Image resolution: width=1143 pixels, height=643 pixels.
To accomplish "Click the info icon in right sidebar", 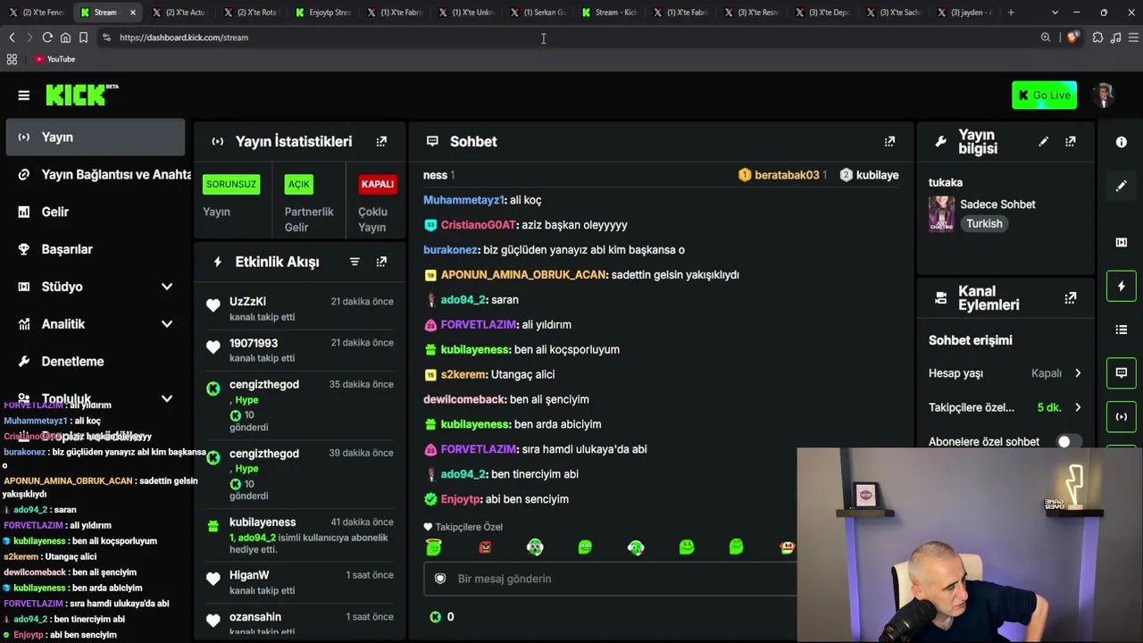I will (1122, 142).
